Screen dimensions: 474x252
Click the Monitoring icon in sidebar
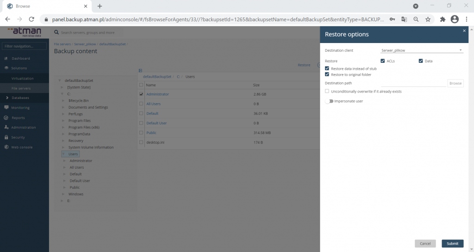point(6,108)
